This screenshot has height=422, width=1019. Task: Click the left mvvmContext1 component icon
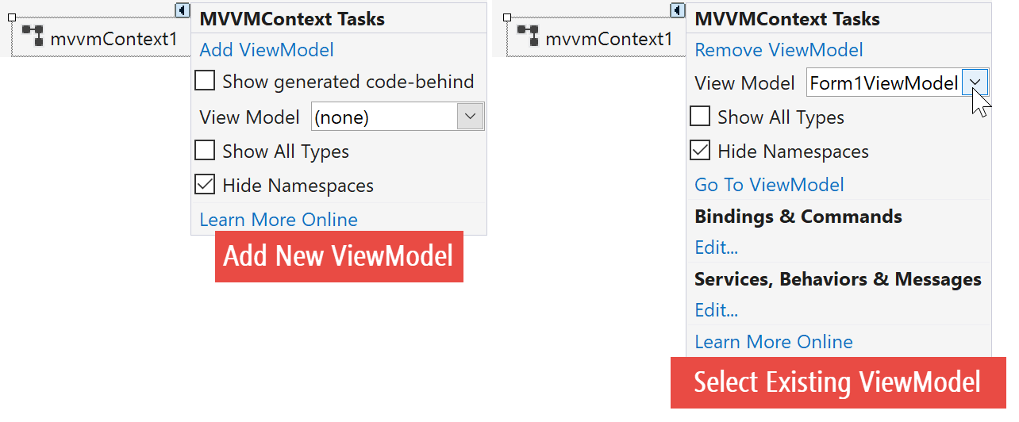click(33, 36)
